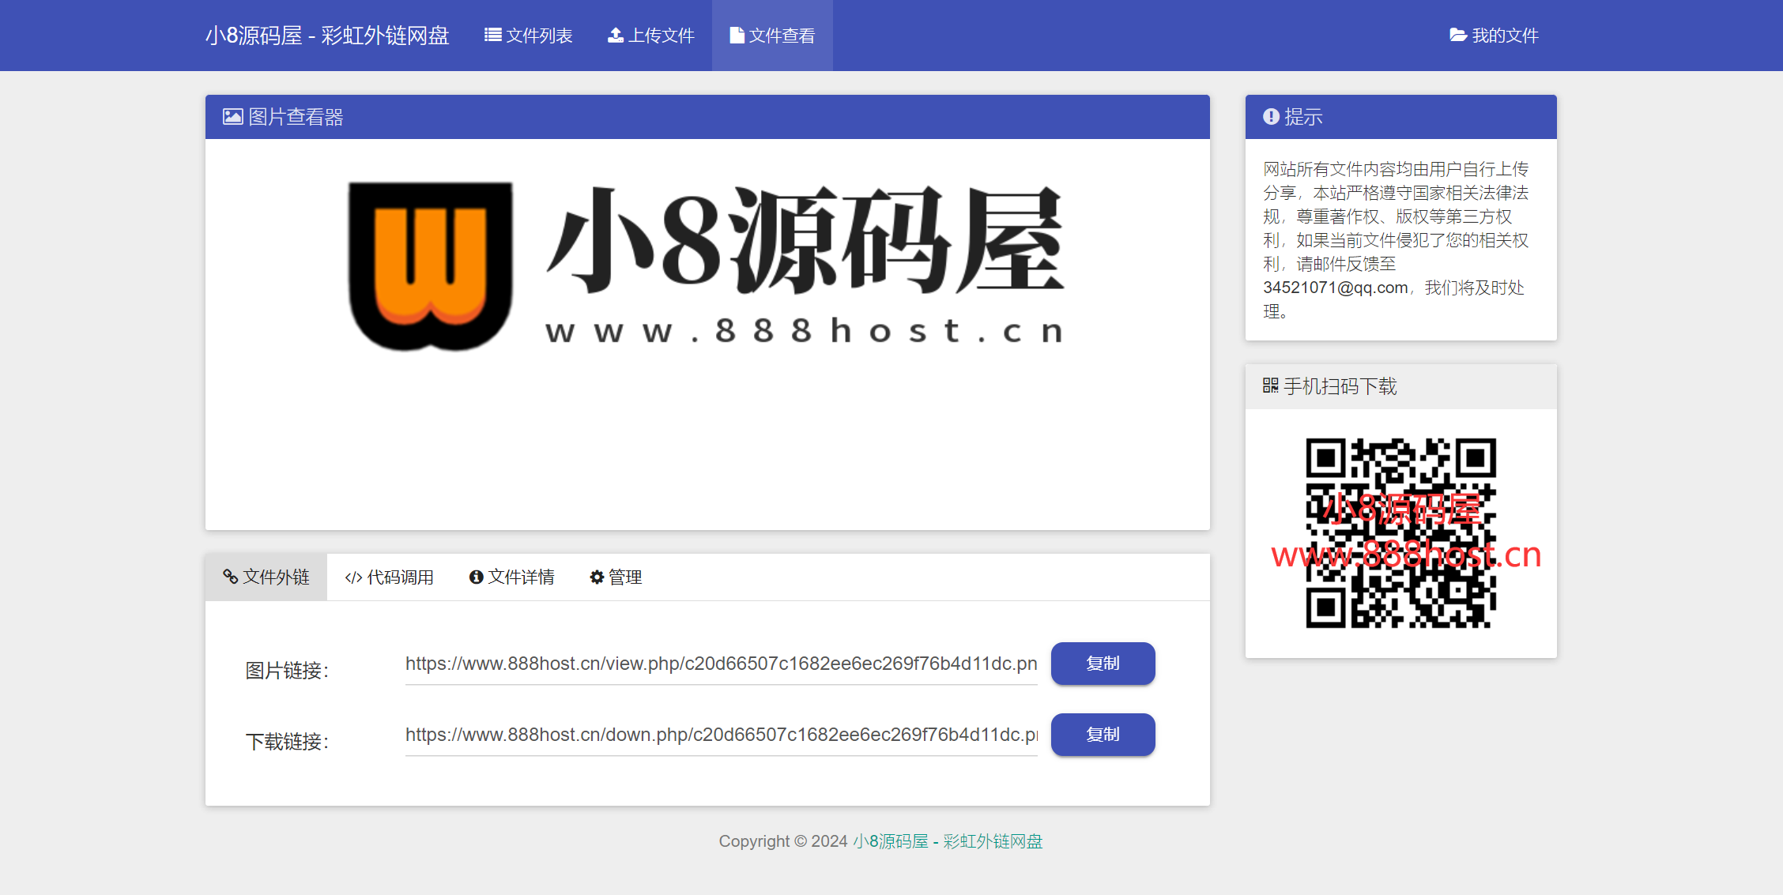Viewport: 1783px width, 895px height.
Task: Click the exclamation icon in 提示 header
Action: pyautogui.click(x=1271, y=117)
